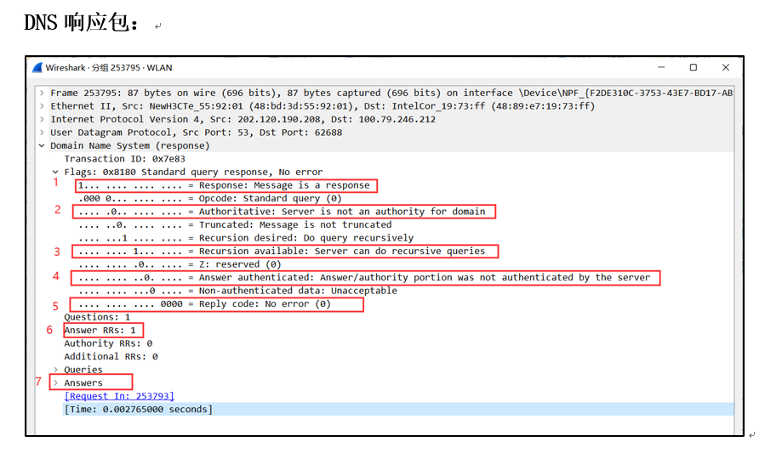Expand the User Datagram Protocol row
The height and width of the screenshot is (453, 765).
[42, 132]
